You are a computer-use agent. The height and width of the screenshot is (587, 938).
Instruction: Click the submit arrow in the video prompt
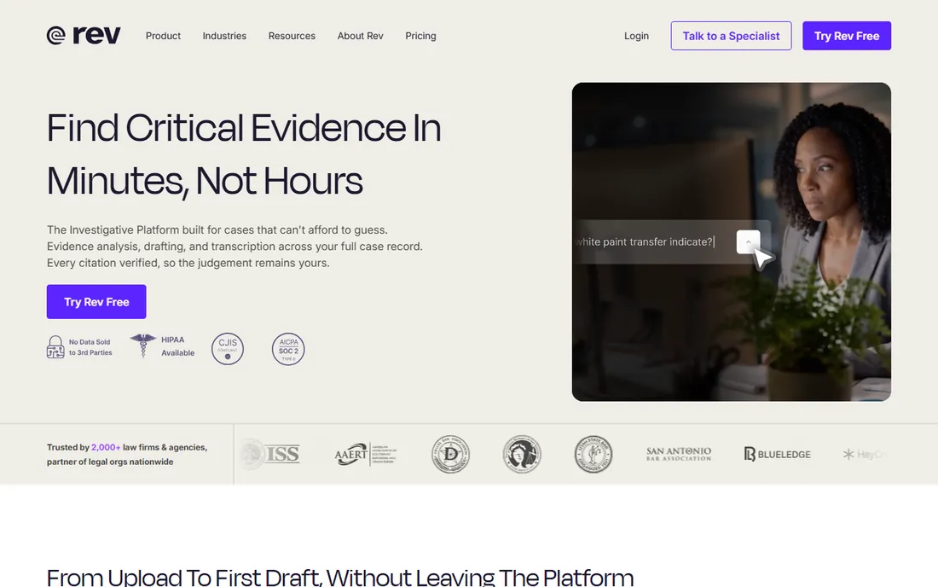point(748,241)
